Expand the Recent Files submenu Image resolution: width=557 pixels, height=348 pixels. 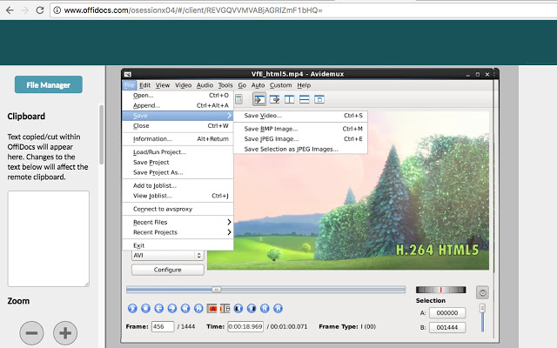click(x=229, y=222)
